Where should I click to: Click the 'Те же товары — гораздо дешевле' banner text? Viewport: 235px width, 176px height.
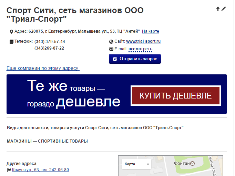[74, 94]
